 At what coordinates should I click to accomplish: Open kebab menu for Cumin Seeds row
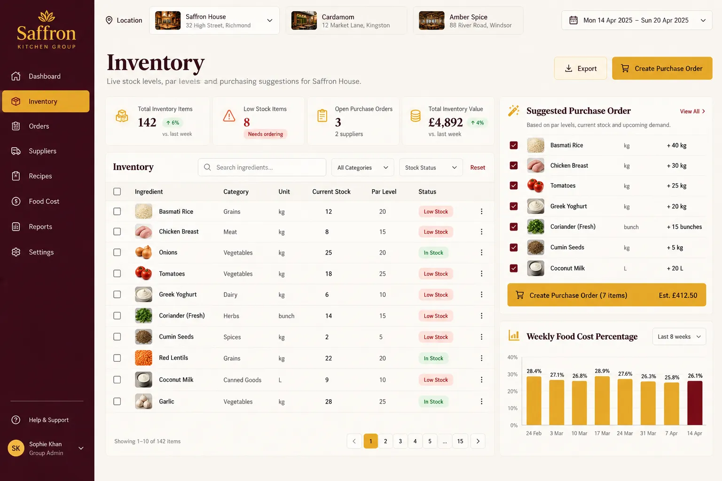click(x=481, y=337)
